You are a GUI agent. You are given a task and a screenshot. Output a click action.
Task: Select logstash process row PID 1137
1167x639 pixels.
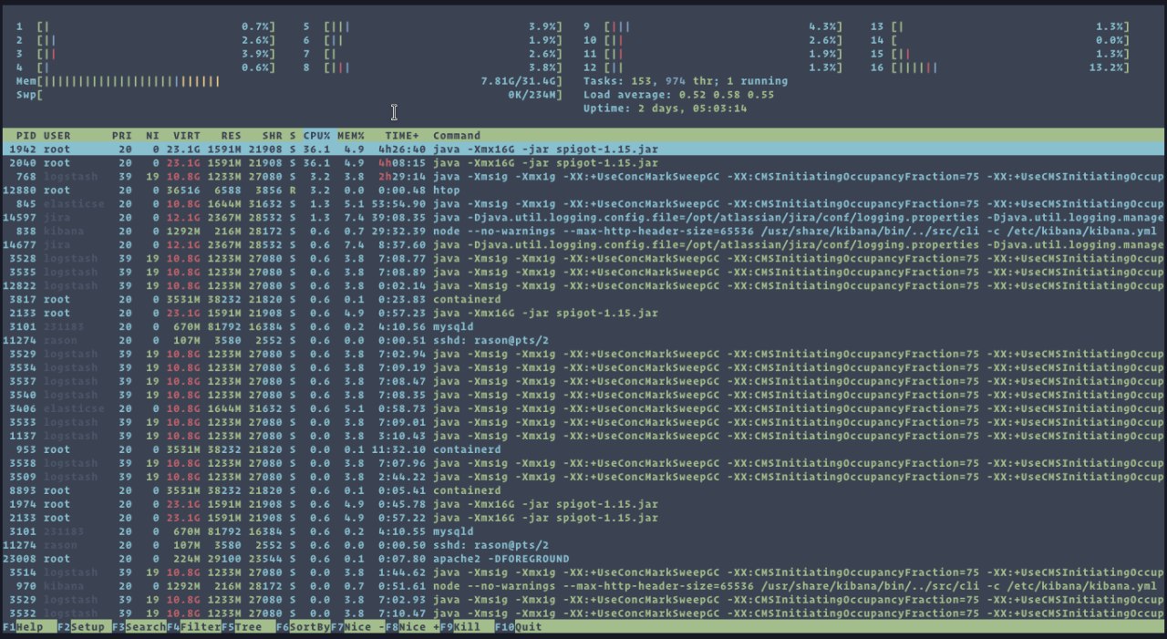pos(583,436)
